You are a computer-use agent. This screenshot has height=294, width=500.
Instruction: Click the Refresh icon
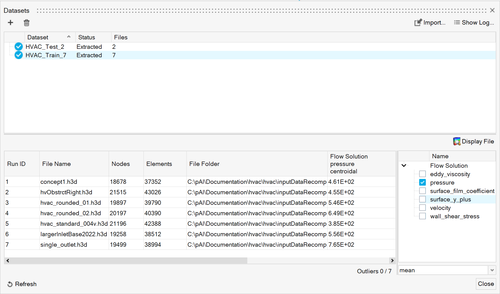tap(10, 284)
